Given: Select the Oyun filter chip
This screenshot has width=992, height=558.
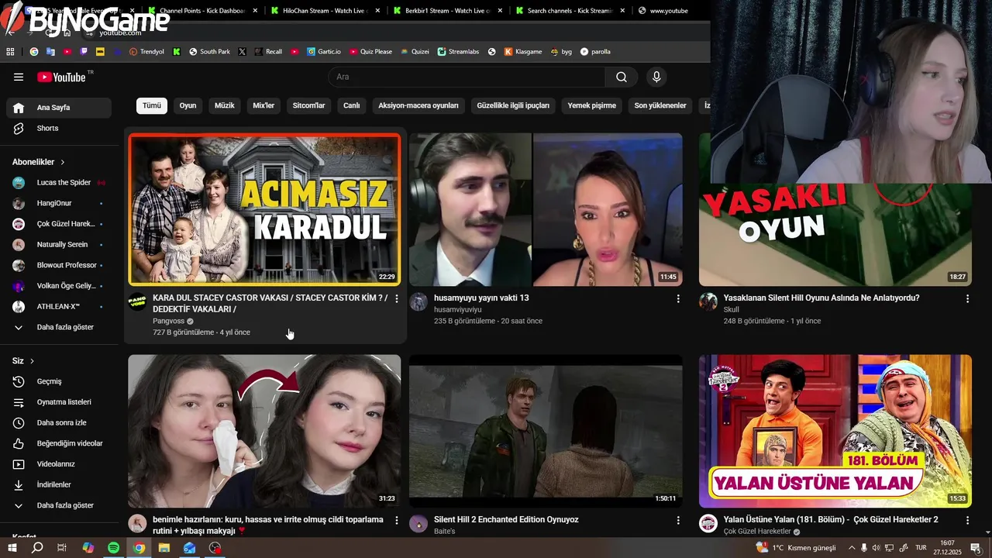Looking at the screenshot, I should click(188, 105).
